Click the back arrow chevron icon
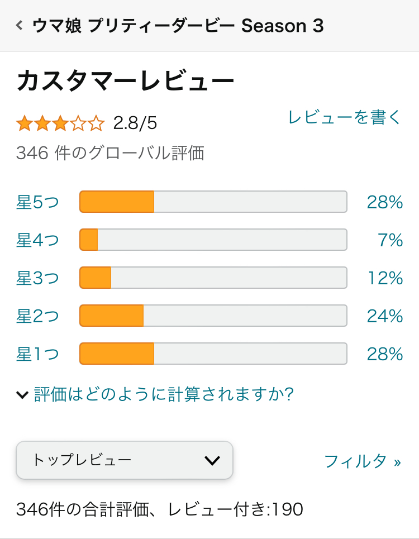419x539 pixels. (20, 26)
